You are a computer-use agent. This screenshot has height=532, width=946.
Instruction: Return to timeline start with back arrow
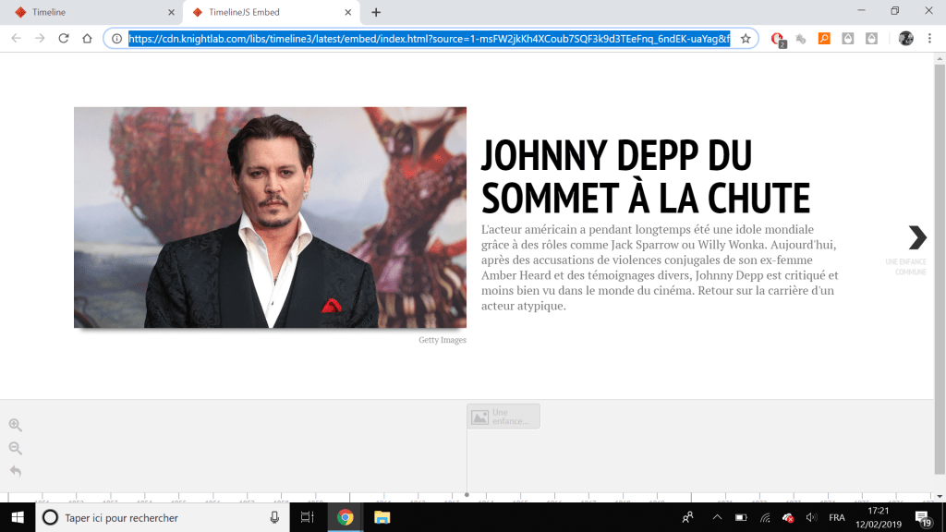click(x=15, y=471)
